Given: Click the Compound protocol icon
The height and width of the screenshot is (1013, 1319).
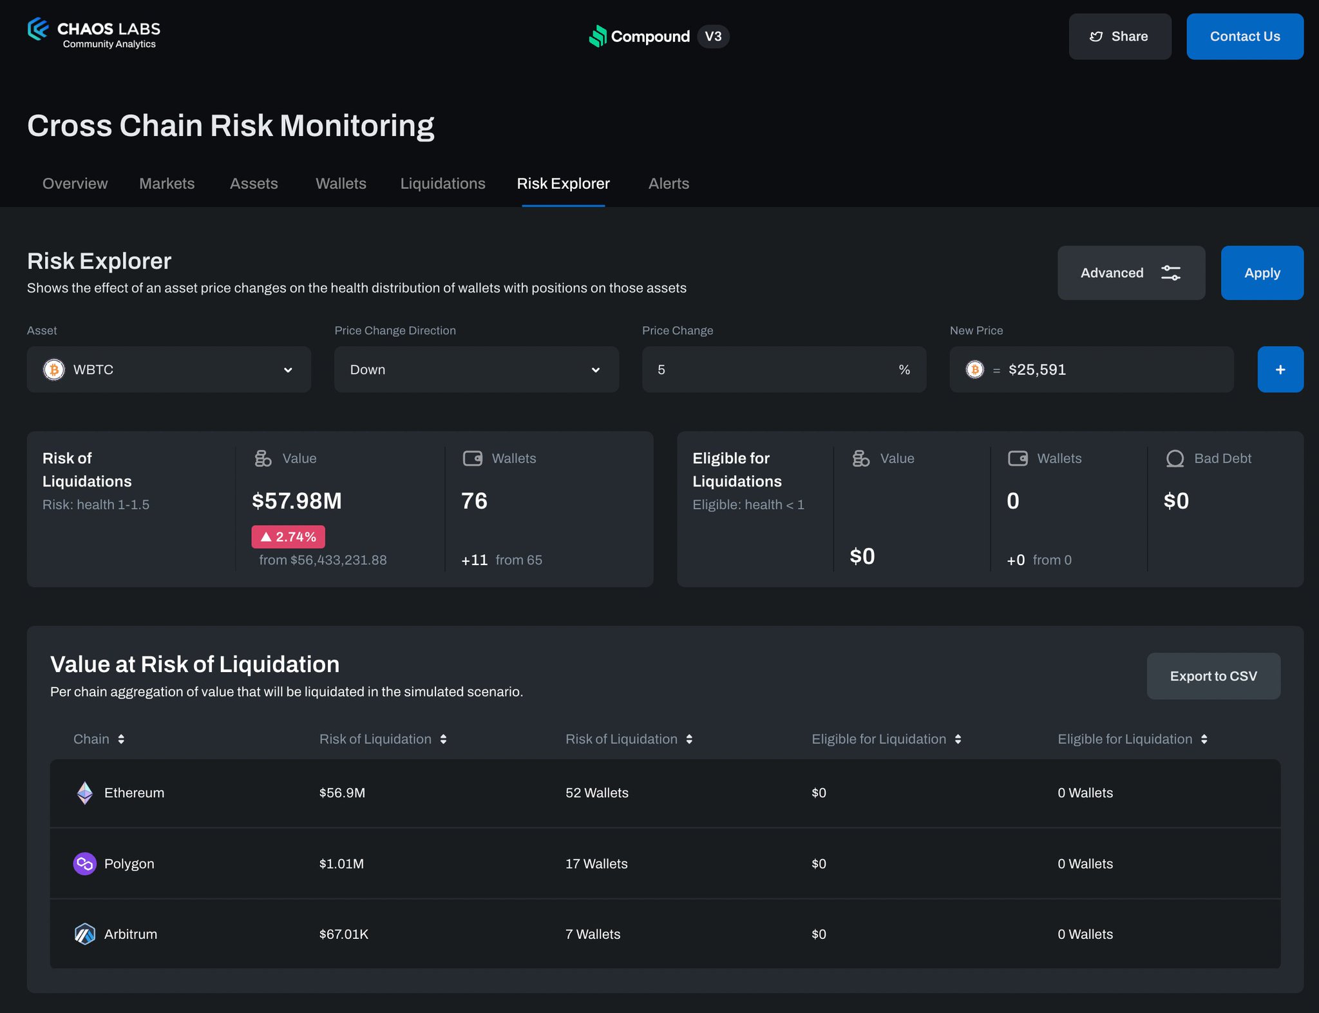Looking at the screenshot, I should pyautogui.click(x=599, y=37).
